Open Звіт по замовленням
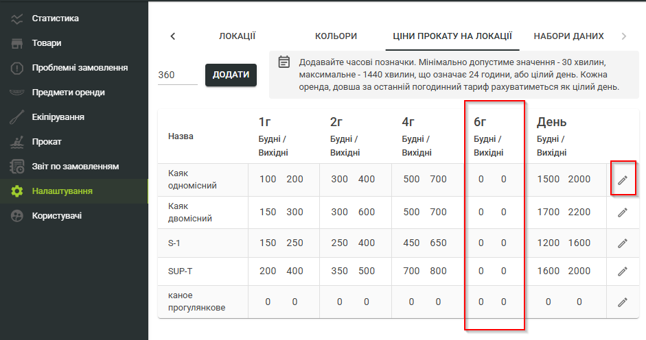646x340 pixels. click(x=76, y=167)
